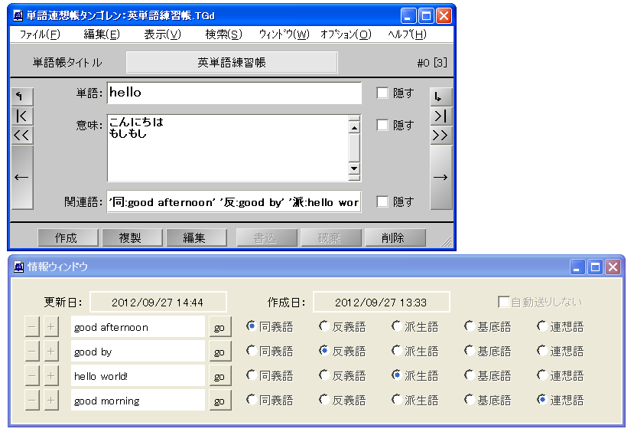The image size is (634, 432).
Task: Click the 編集 button in bottom bar
Action: click(197, 237)
